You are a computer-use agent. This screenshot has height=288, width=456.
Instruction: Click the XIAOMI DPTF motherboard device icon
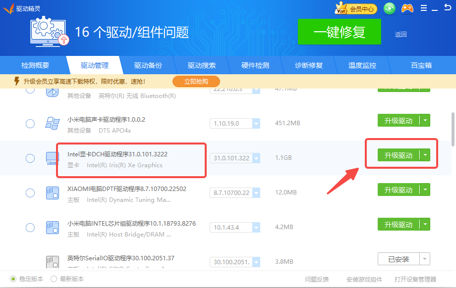pos(53,193)
